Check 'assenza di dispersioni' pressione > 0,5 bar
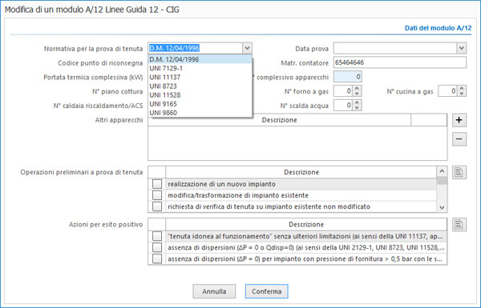This screenshot has width=481, height=308. click(157, 258)
